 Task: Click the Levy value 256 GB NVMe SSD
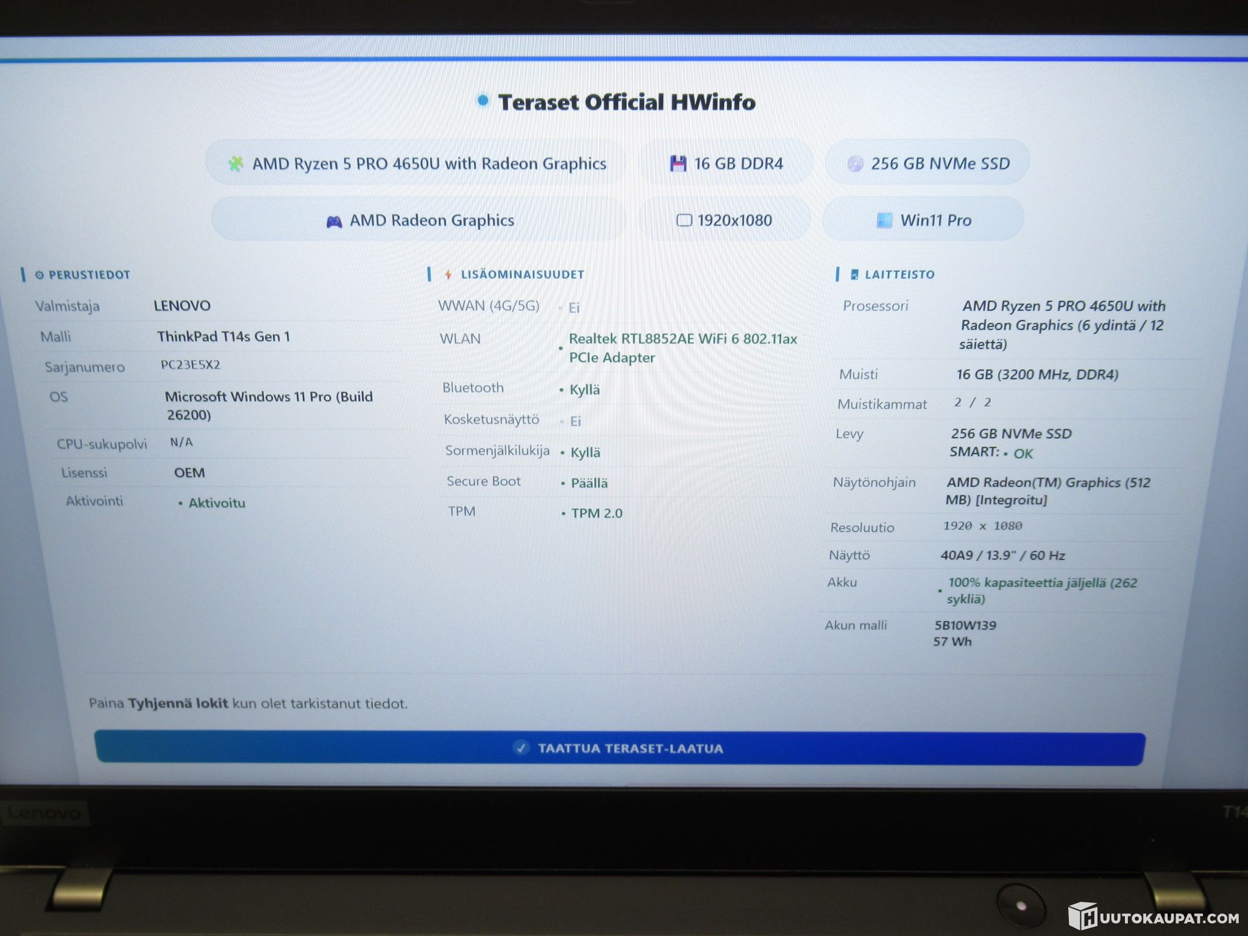point(1012,433)
